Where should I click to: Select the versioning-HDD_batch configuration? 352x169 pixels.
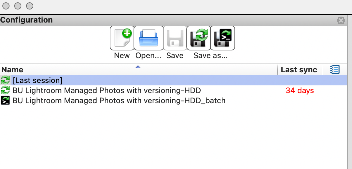tap(174, 101)
